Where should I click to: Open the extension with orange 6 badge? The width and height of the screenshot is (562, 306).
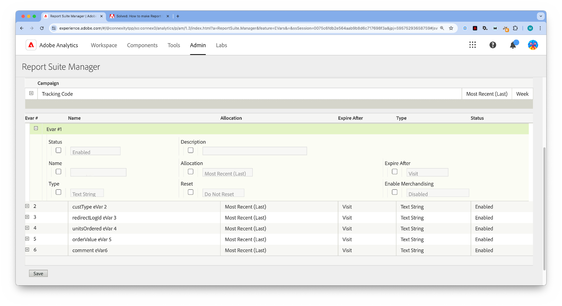point(505,28)
